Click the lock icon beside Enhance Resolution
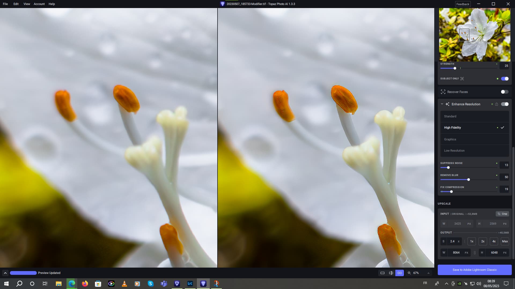 (x=496, y=104)
